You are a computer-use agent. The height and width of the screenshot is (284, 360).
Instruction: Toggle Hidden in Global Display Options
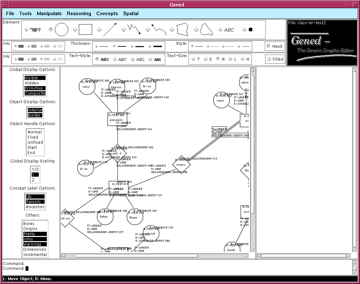point(35,83)
